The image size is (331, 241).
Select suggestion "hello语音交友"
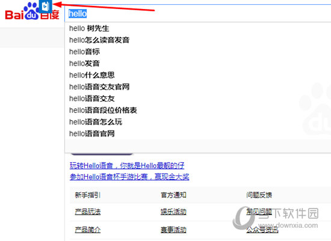click(x=92, y=99)
